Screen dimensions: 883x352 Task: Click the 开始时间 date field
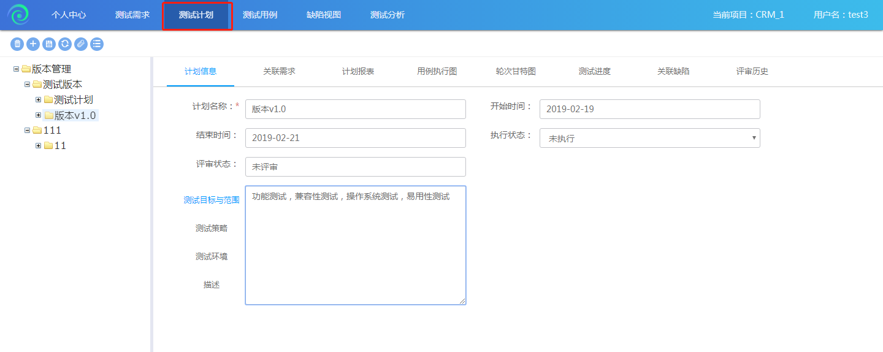[649, 109]
